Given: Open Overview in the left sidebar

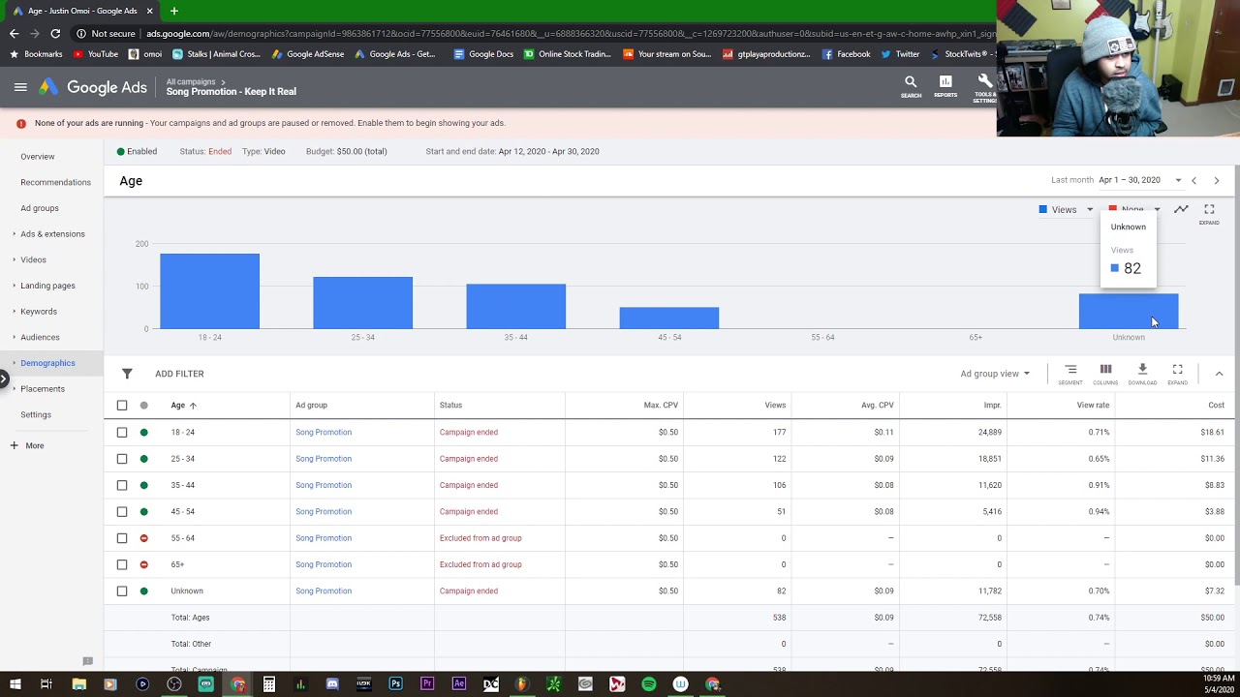Looking at the screenshot, I should [x=38, y=157].
